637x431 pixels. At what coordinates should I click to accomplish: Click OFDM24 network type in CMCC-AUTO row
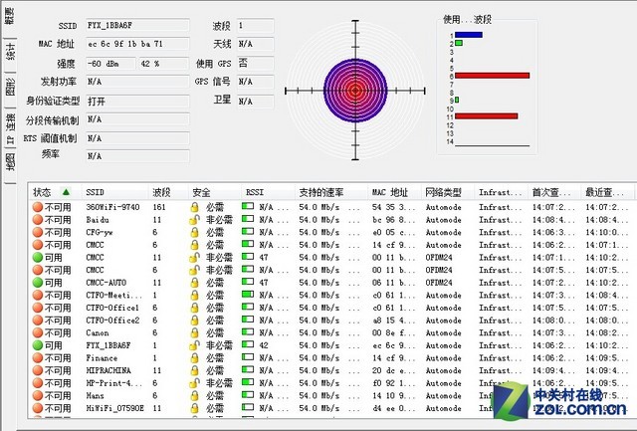[439, 283]
